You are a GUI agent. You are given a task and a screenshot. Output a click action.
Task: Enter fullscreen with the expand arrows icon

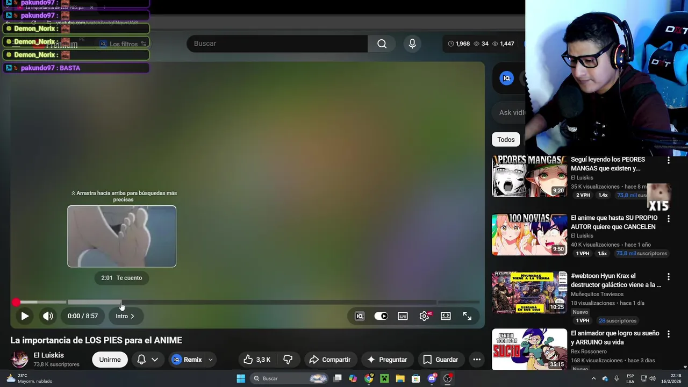point(467,316)
